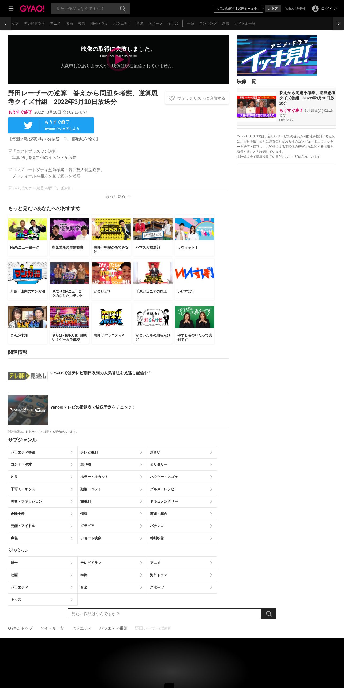This screenshot has height=688, width=344.
Task: Select スポーツ in top navigation
Action: (x=155, y=24)
